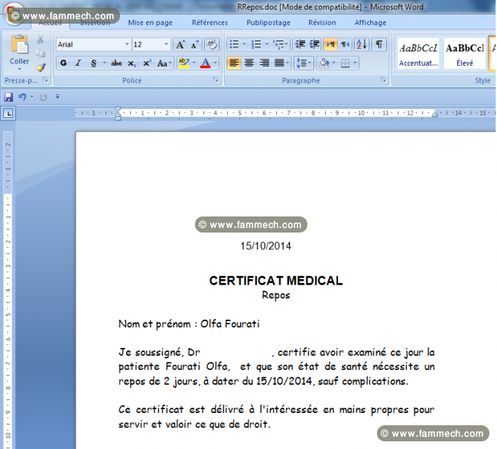Click the Grow Font icon
Screen dimensions: 497x449
pos(180,44)
